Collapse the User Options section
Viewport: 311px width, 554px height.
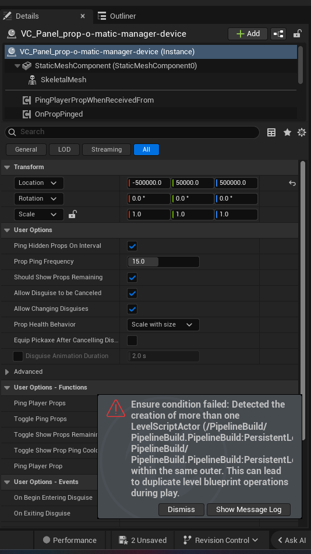[x=7, y=230]
